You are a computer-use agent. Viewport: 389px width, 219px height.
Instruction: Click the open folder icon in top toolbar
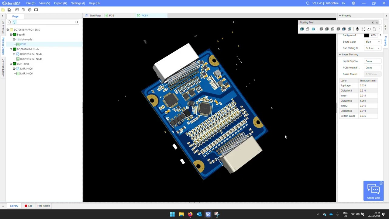pos(3,10)
